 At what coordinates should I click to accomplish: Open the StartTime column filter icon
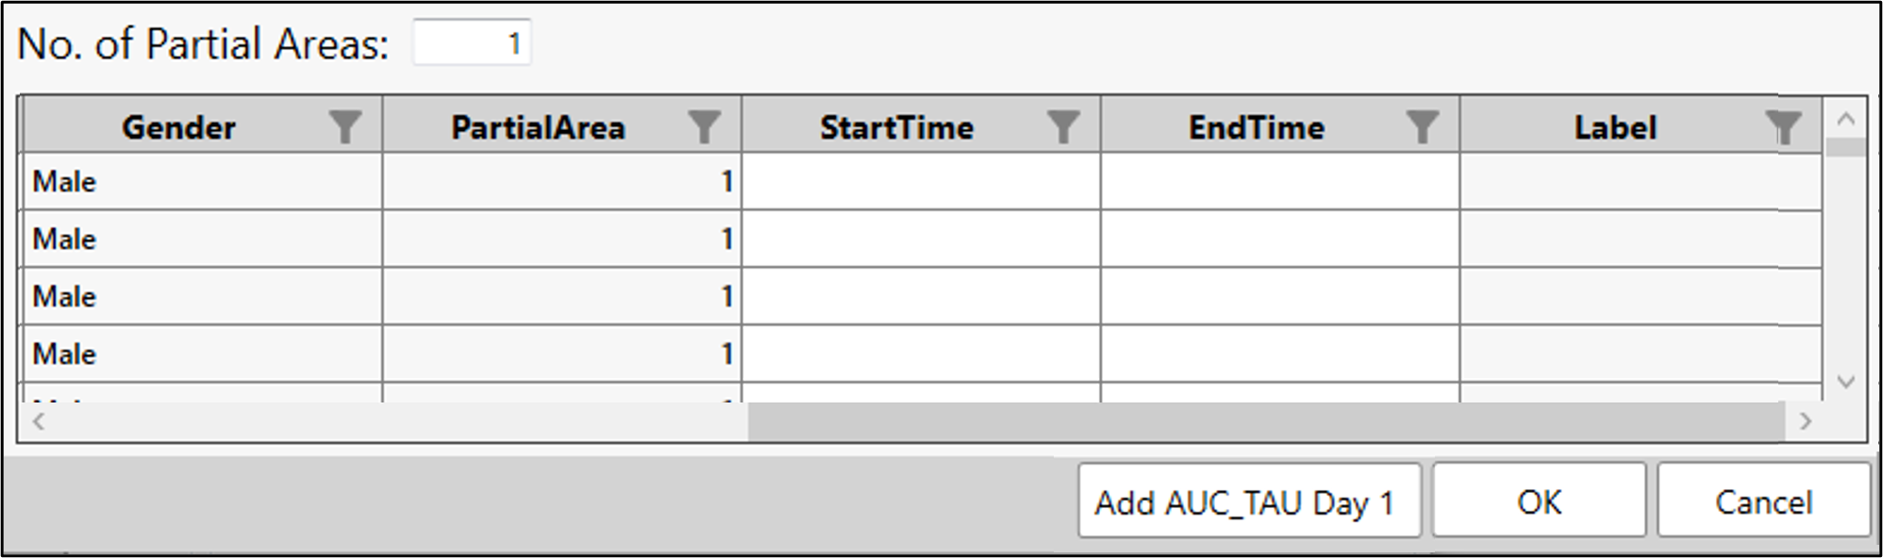[x=1063, y=126]
